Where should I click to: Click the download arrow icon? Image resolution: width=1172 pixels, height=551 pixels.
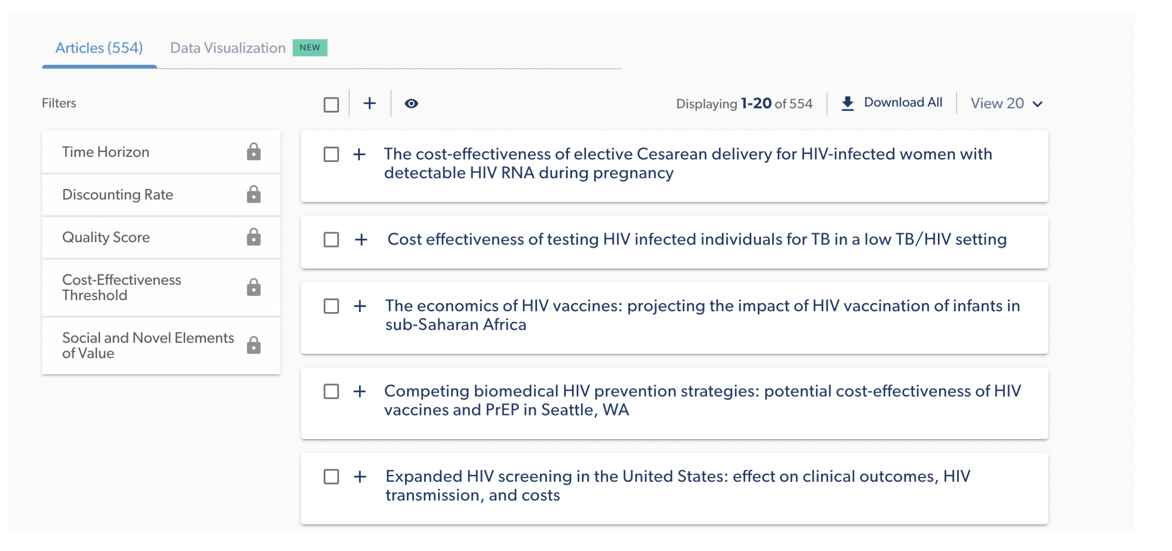tap(847, 103)
